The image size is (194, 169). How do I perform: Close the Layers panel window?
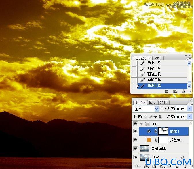pos(191,99)
